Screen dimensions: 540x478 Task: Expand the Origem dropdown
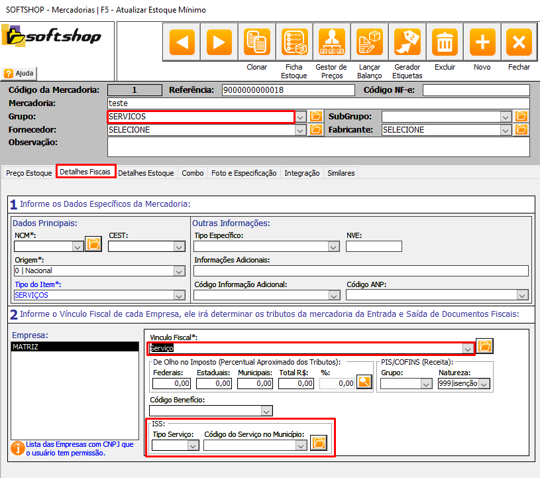click(x=179, y=270)
